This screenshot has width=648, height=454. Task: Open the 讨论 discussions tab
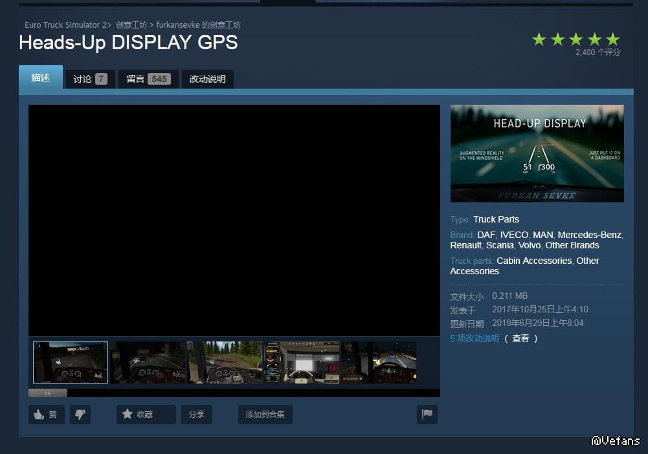[x=90, y=79]
